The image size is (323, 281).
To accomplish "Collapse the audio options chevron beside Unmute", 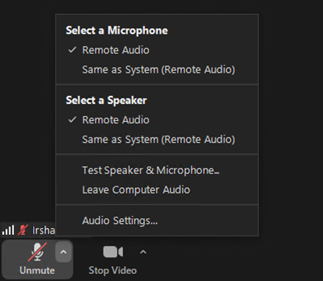I will [63, 252].
